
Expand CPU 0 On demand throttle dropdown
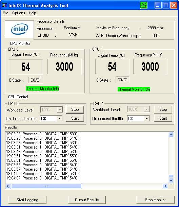[x=59, y=118]
